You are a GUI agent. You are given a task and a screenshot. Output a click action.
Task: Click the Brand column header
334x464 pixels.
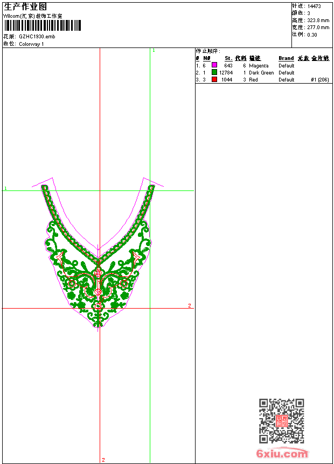point(286,58)
